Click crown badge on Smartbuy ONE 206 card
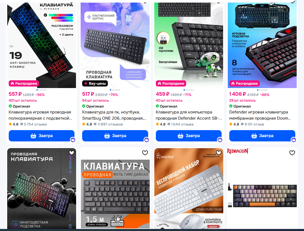Viewport: 304px width, 231px height. (146, 140)
